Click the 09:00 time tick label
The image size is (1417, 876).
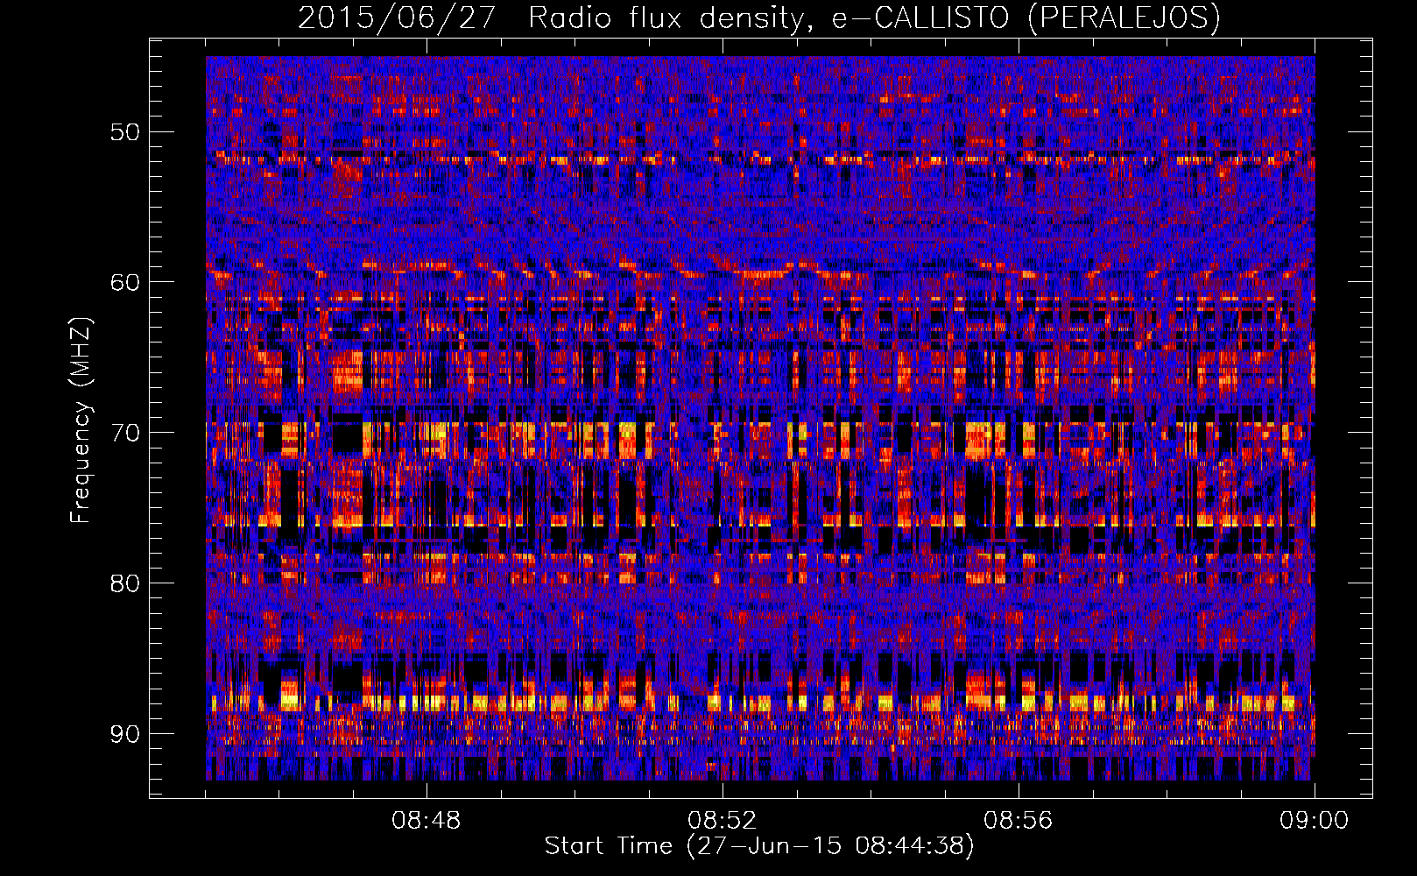(1315, 821)
